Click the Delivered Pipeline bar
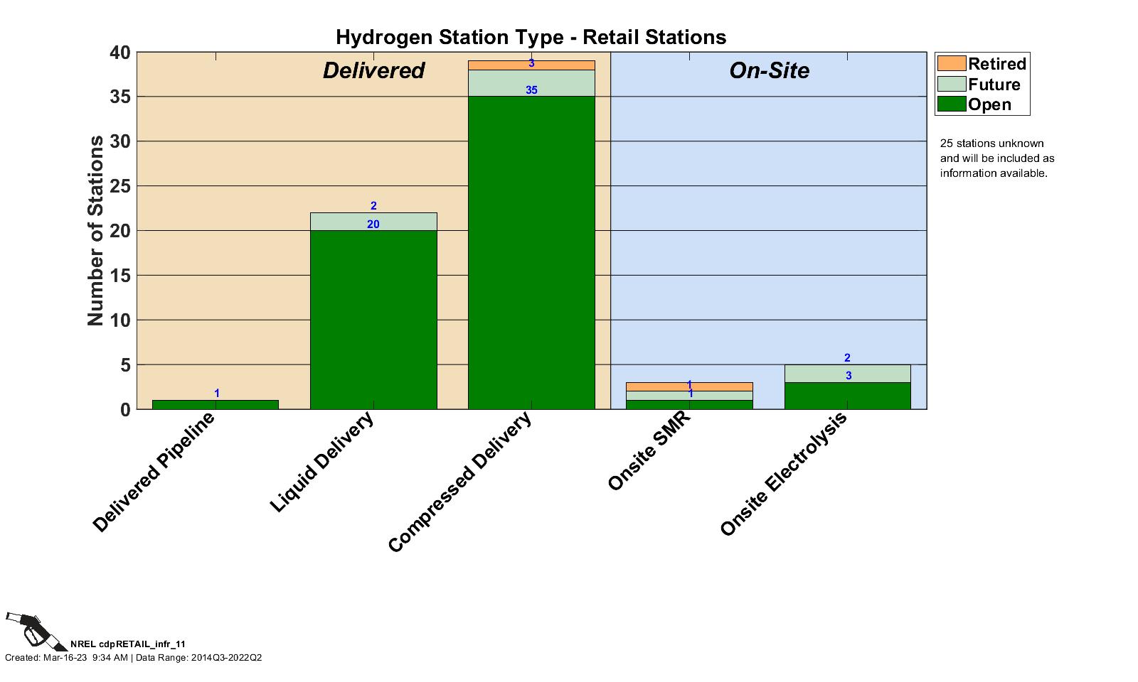Screen dimensions: 1138x682 216,405
